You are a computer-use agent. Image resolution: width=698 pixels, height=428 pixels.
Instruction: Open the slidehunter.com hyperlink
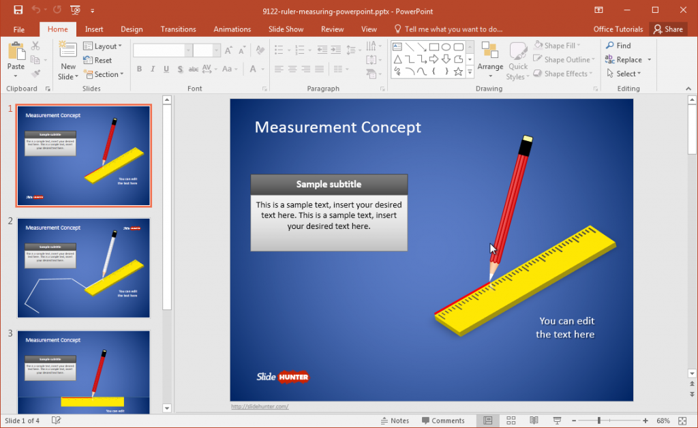(260, 405)
